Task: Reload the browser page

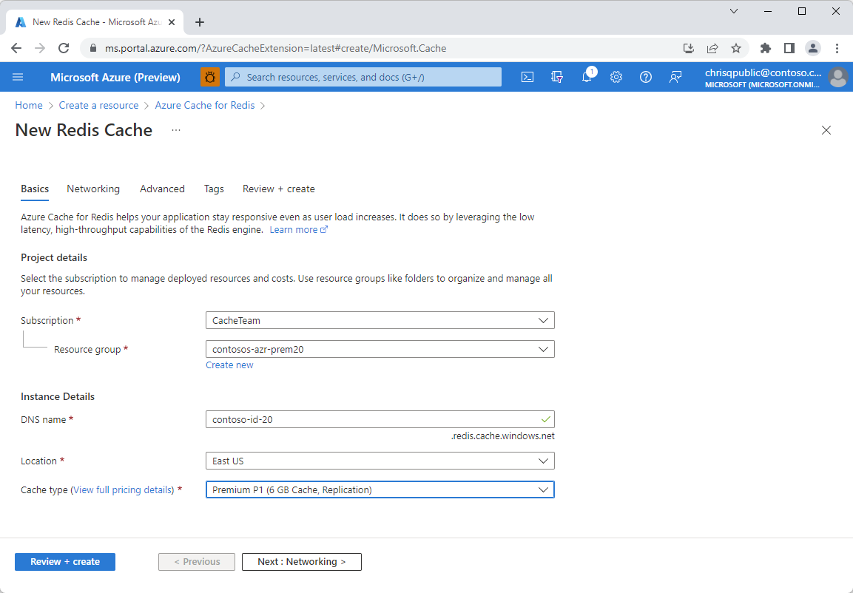Action: point(64,48)
